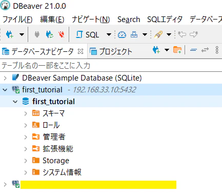Viewport: 222px width, 194px height.
Task: Expand the 管理者 folder
Action: [x=26, y=137]
